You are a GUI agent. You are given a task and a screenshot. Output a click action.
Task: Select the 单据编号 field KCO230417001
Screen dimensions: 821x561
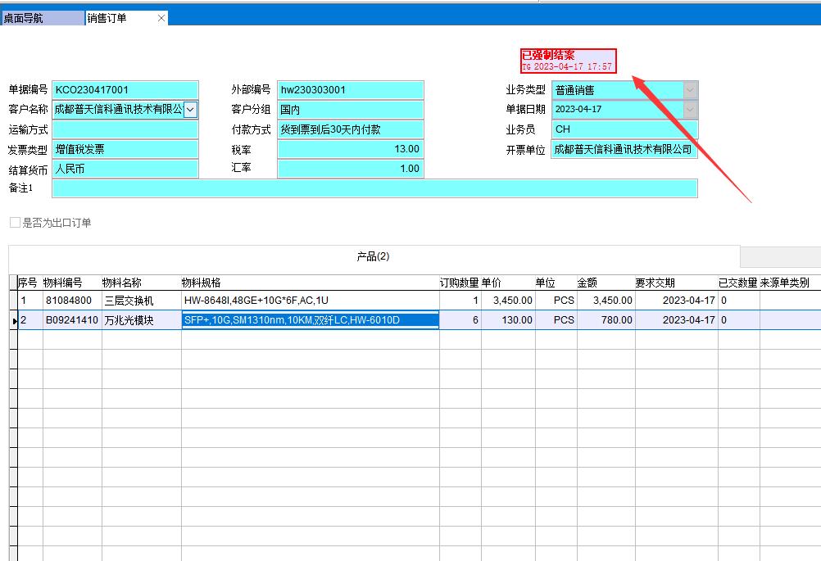(123, 88)
